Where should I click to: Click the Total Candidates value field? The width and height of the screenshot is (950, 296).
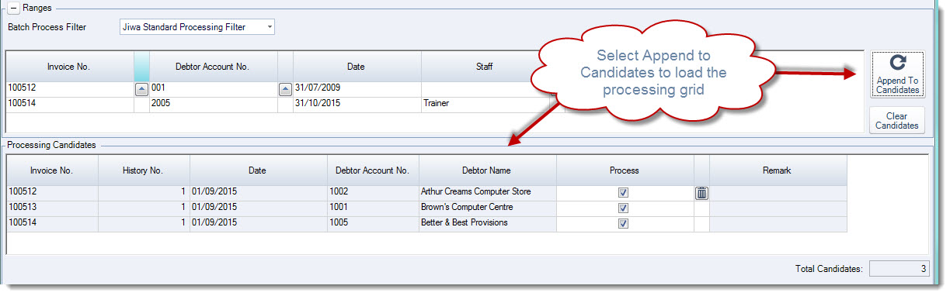click(x=900, y=269)
